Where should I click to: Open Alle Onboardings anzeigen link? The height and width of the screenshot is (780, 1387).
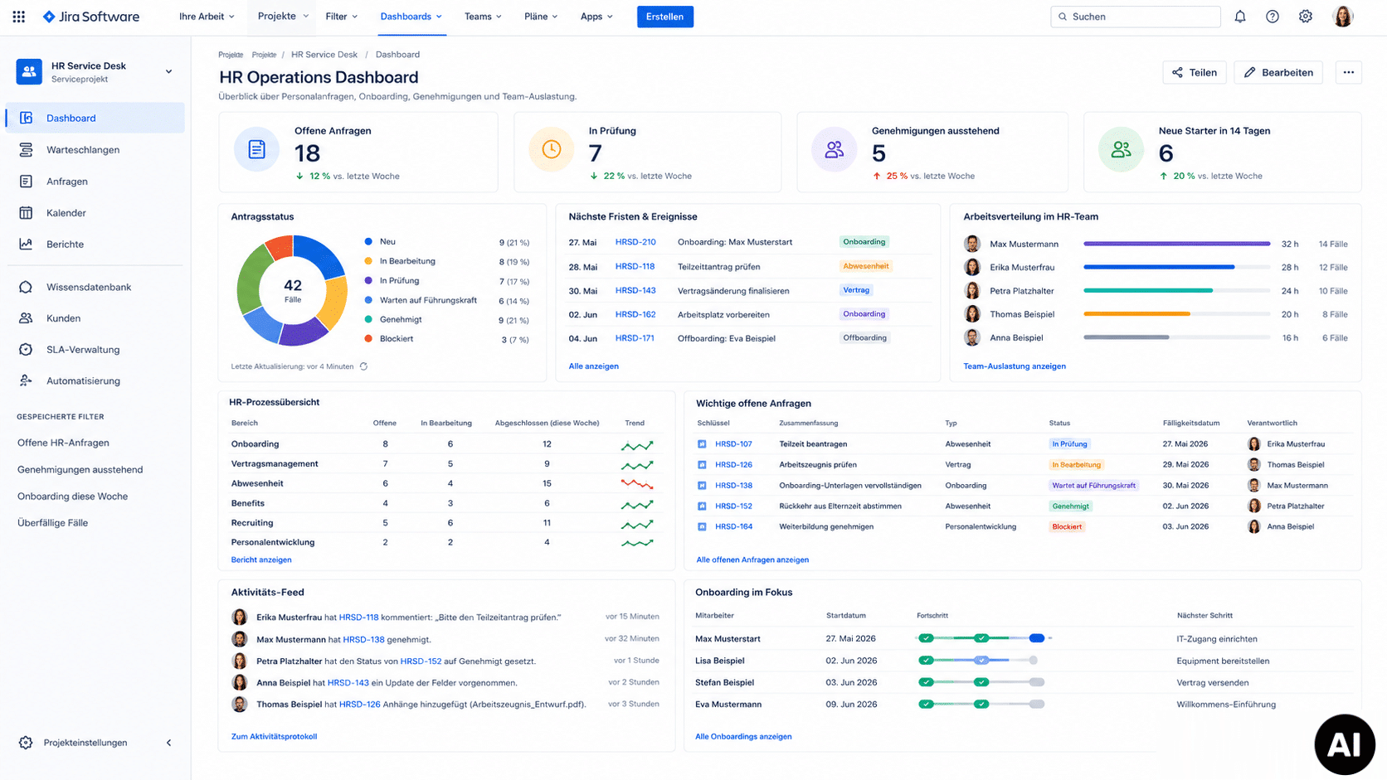pyautogui.click(x=743, y=737)
